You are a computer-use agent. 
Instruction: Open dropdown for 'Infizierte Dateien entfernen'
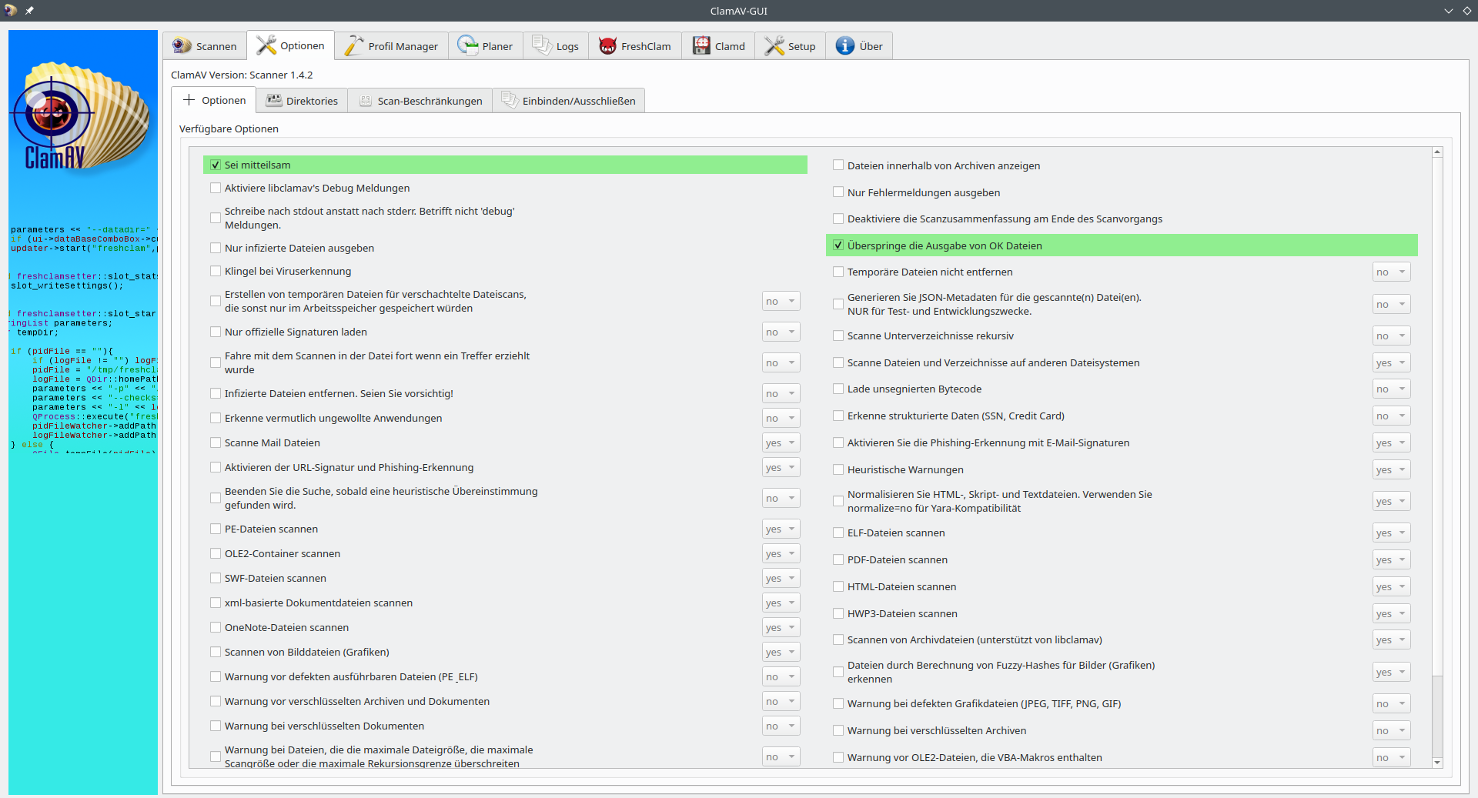(x=781, y=393)
